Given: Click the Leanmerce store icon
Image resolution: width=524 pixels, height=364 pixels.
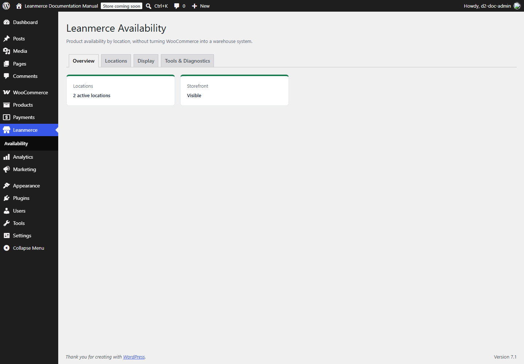Looking at the screenshot, I should point(7,130).
